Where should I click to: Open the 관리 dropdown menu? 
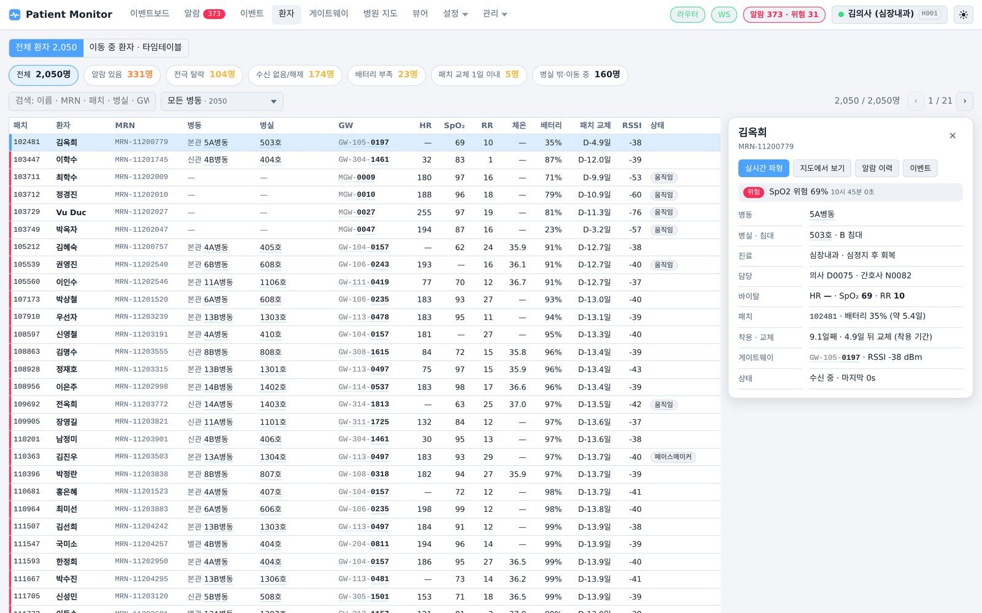pos(495,13)
